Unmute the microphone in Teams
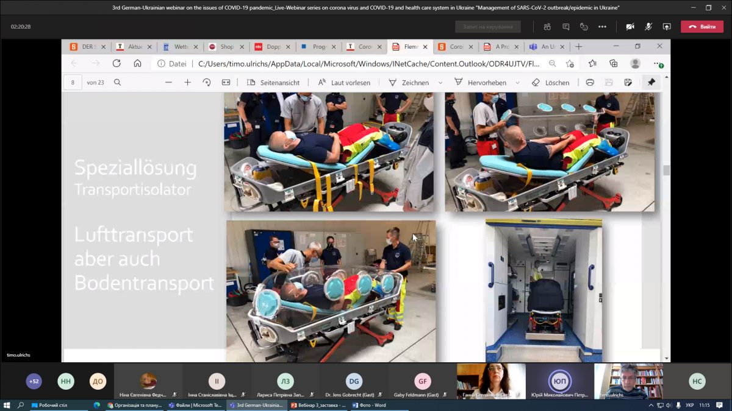Image resolution: width=732 pixels, height=411 pixels. tap(648, 27)
